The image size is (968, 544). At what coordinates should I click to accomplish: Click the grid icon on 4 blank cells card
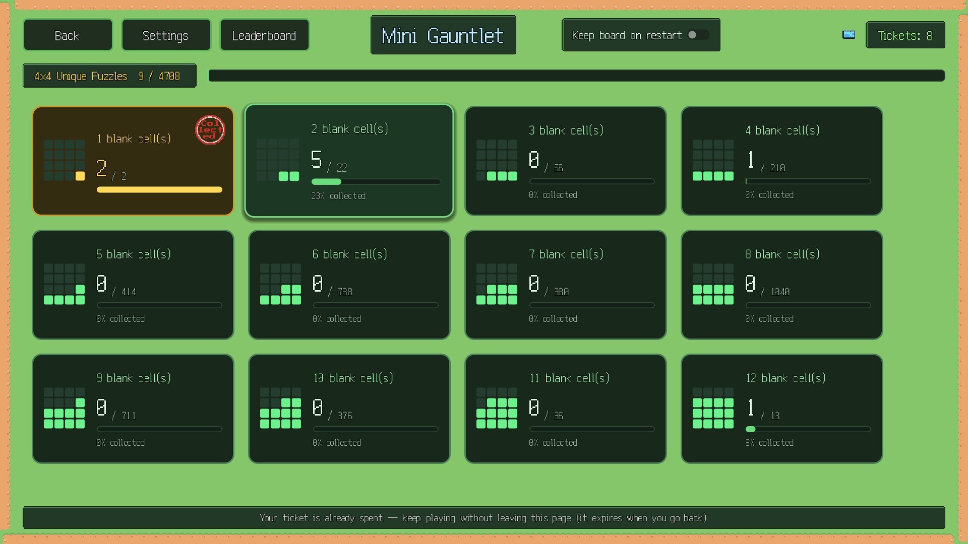pos(713,160)
